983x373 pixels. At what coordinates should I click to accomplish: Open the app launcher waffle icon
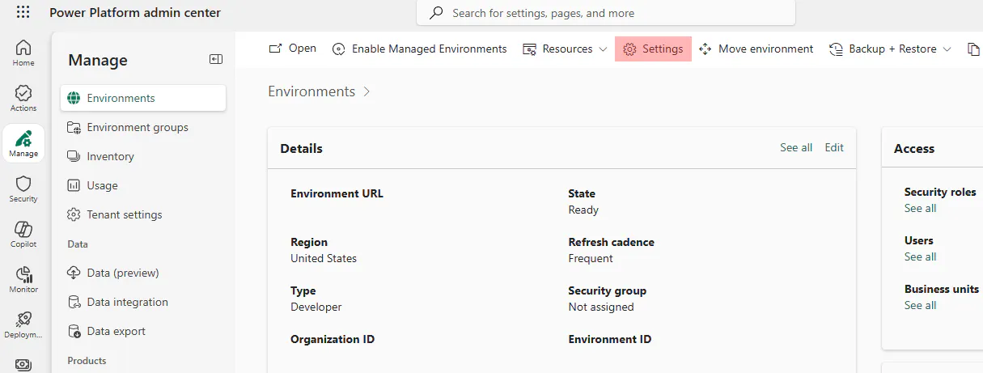[23, 13]
